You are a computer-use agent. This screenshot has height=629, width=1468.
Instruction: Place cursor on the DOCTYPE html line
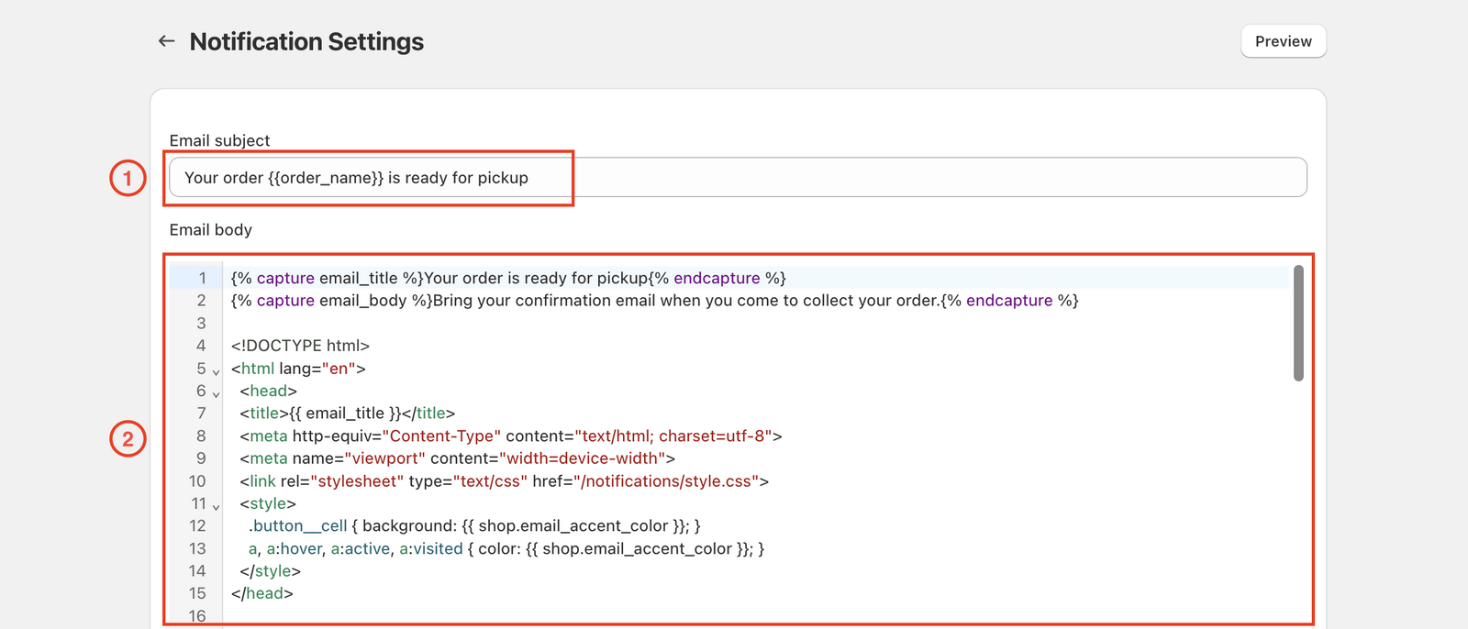(300, 346)
